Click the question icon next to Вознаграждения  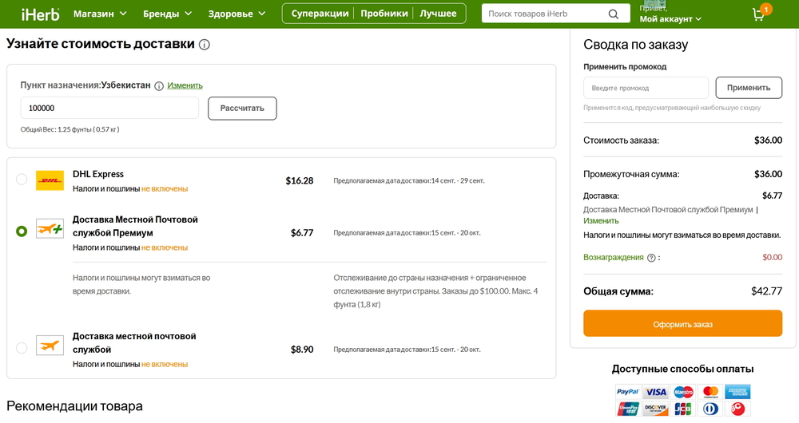(651, 258)
